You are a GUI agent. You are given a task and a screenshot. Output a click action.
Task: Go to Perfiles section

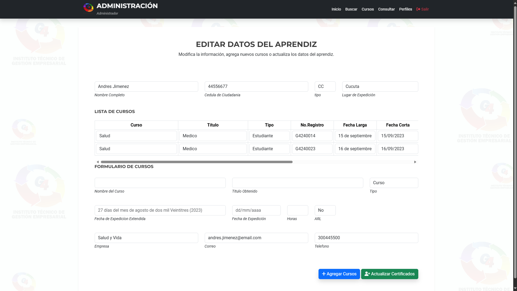tap(405, 9)
